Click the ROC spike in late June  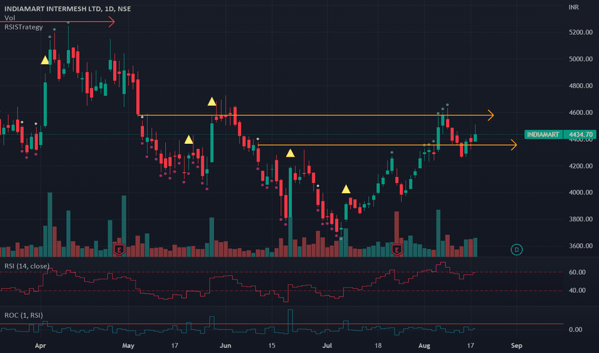(291, 322)
